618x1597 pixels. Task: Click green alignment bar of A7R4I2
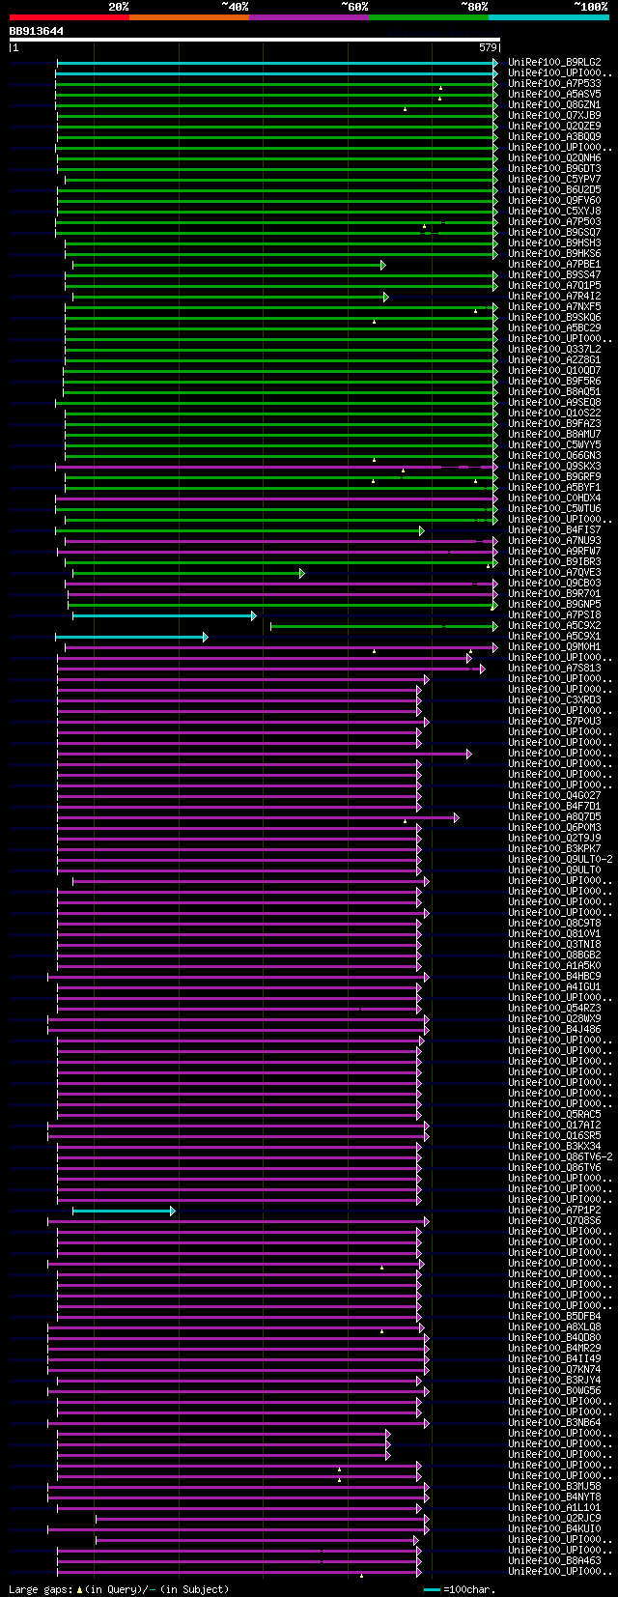click(x=230, y=297)
